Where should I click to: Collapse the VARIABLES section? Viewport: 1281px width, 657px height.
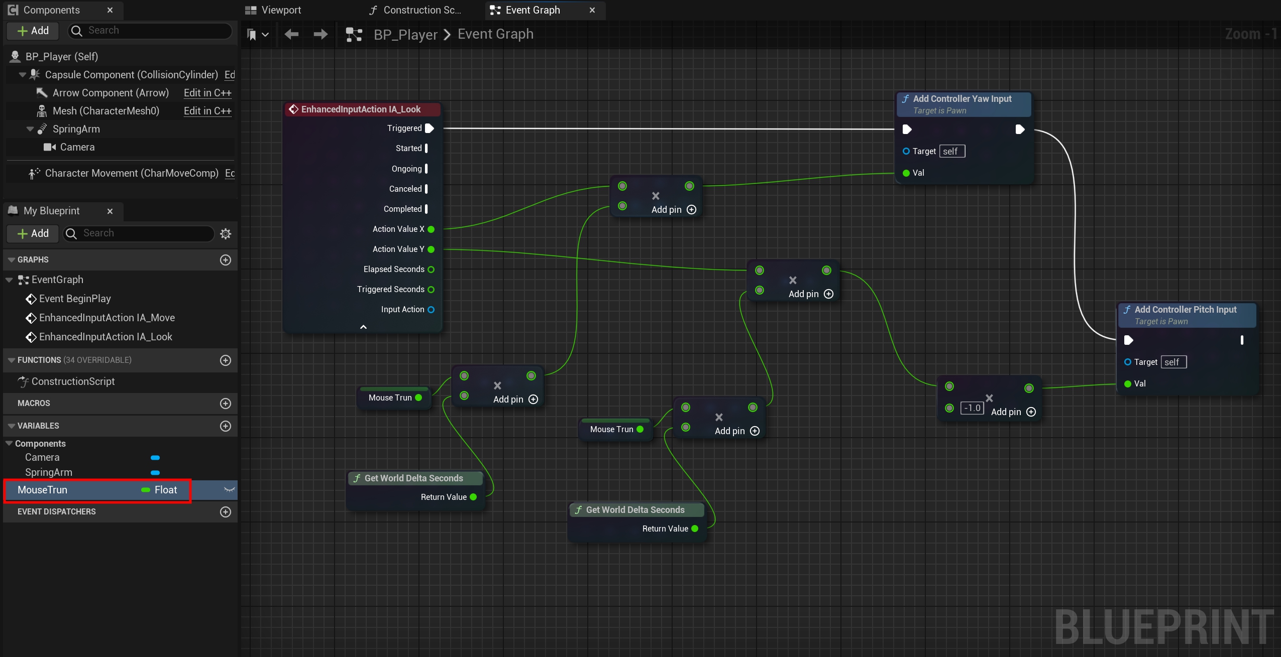[12, 426]
